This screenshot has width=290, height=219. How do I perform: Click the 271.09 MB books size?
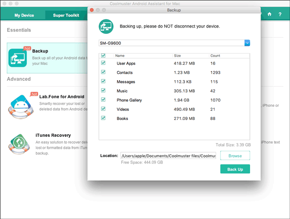pyautogui.click(x=184, y=118)
